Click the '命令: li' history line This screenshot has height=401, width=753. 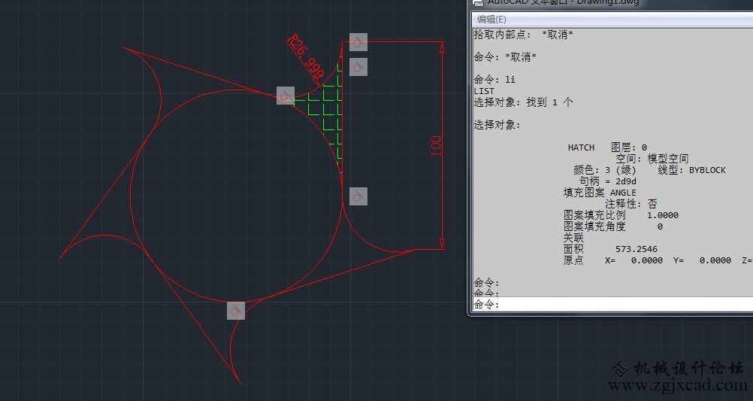494,80
